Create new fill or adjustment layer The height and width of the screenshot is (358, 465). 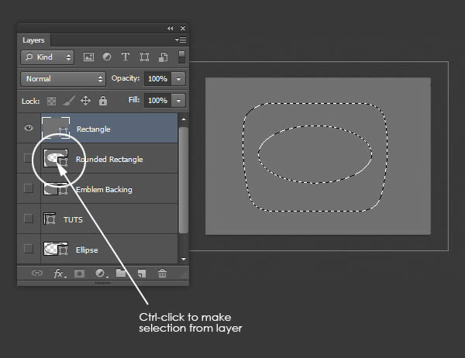click(101, 274)
